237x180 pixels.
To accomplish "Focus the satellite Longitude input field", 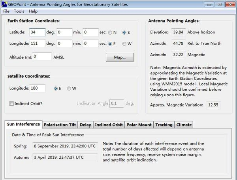I will pyautogui.click(x=37, y=88).
